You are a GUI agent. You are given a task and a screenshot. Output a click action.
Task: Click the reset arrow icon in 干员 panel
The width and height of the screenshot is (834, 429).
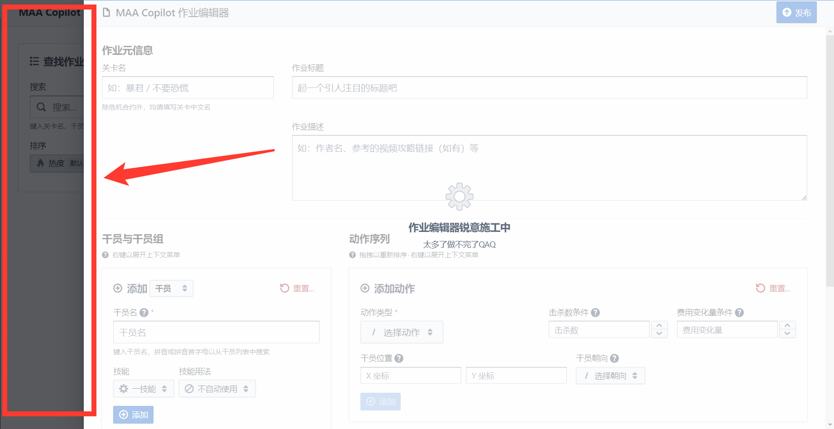(284, 288)
